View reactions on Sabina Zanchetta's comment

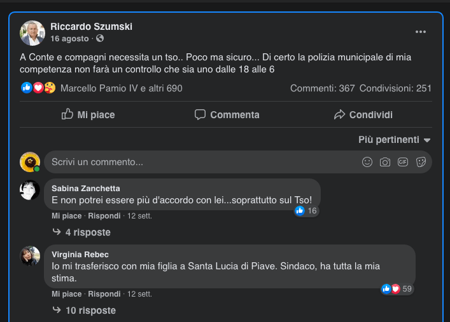tap(306, 211)
